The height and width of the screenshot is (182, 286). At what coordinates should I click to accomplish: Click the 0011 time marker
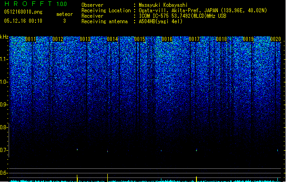(x=30, y=39)
